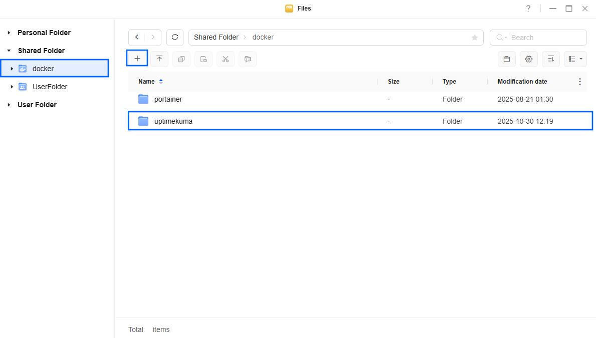Sort by the Modification date column
The height and width of the screenshot is (338, 596).
point(522,82)
